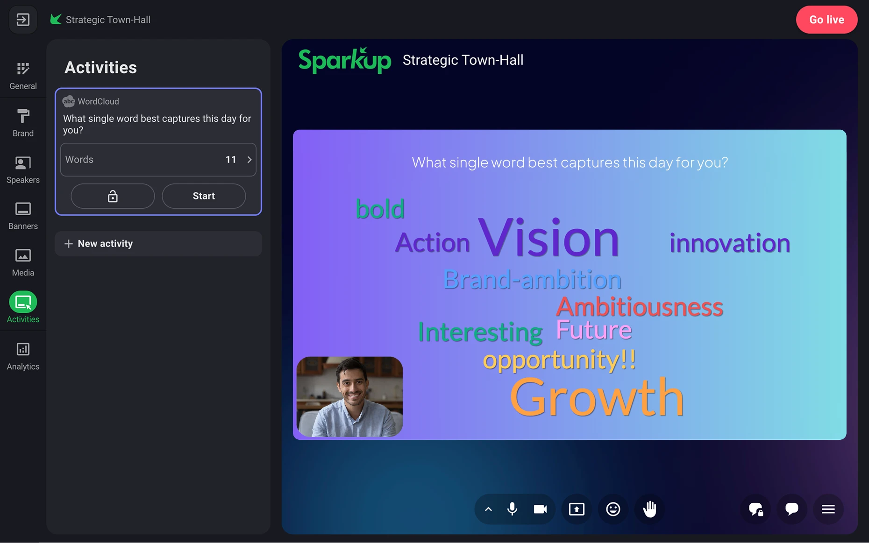Click the exit event icon at top left
The width and height of the screenshot is (869, 543).
(23, 20)
